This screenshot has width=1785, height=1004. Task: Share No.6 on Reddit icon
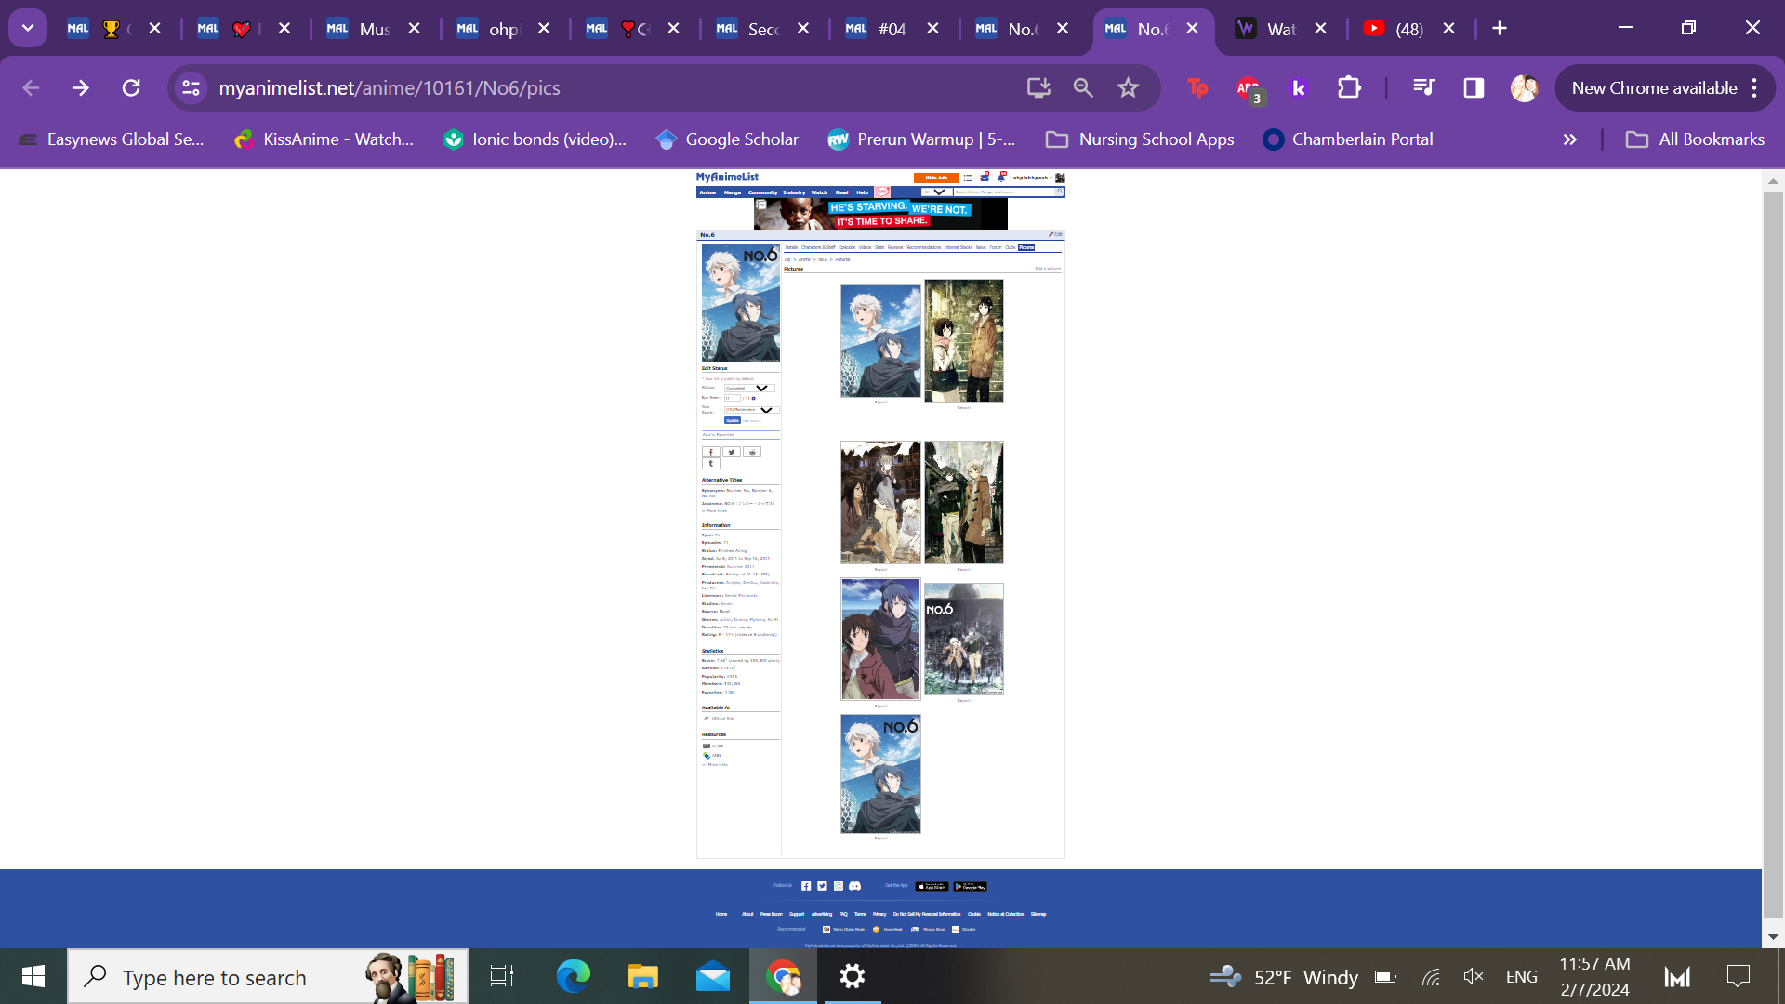(752, 452)
